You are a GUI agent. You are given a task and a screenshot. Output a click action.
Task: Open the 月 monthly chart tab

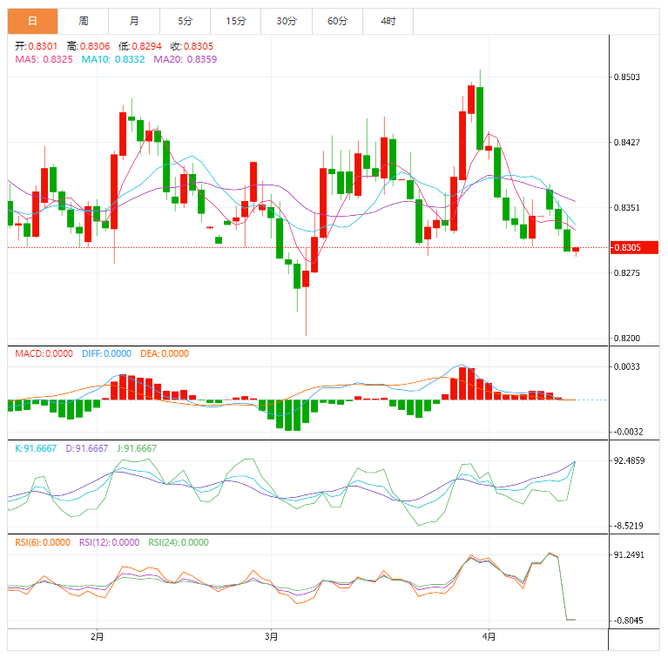point(133,21)
